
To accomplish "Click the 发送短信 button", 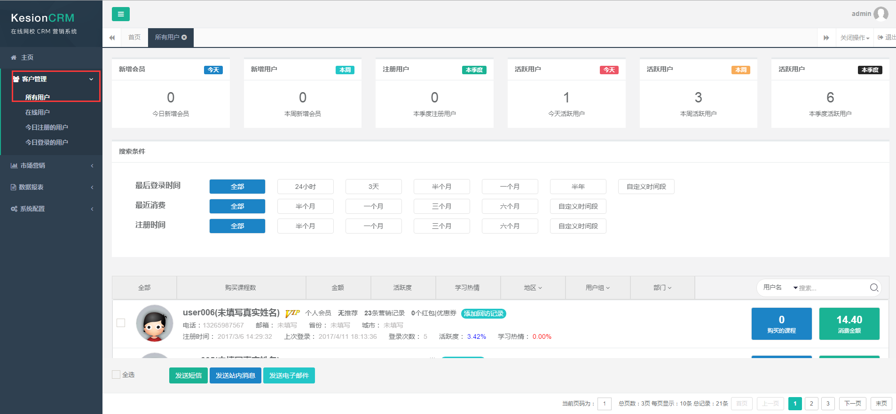I will (188, 375).
